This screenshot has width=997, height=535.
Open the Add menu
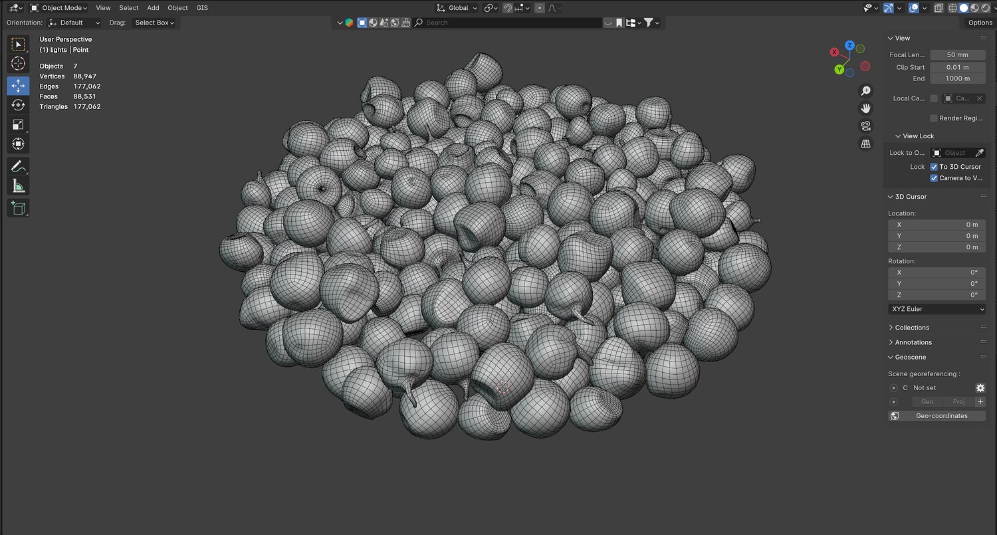click(x=153, y=8)
